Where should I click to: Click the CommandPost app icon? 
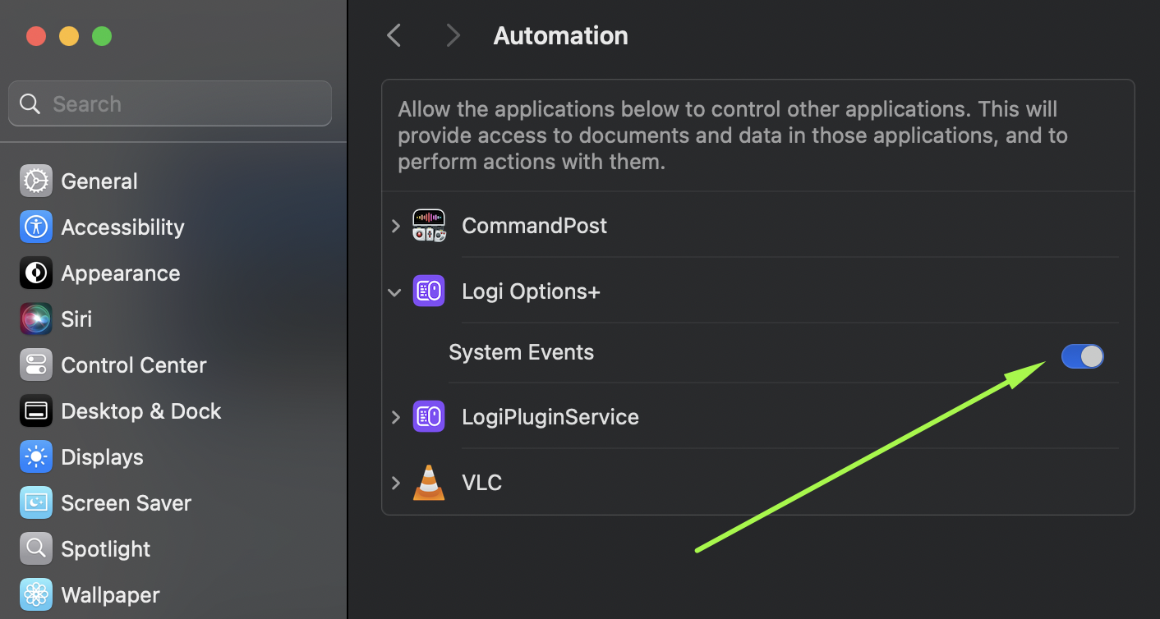[x=429, y=226]
